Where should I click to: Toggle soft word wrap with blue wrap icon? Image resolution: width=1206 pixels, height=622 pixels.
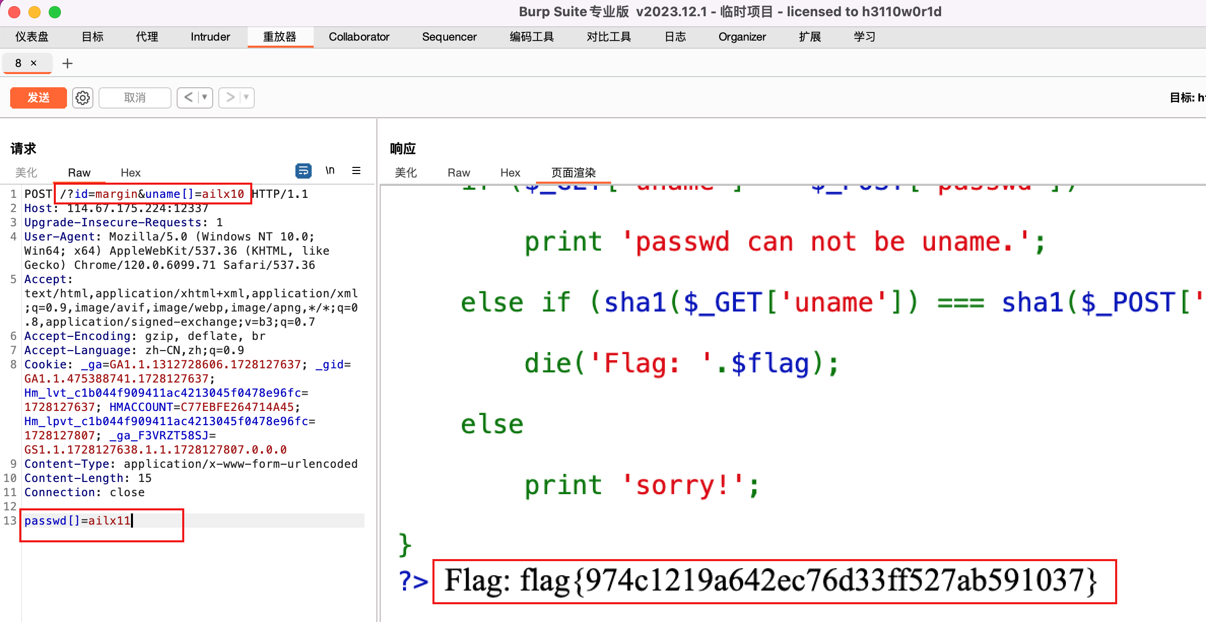(x=303, y=171)
